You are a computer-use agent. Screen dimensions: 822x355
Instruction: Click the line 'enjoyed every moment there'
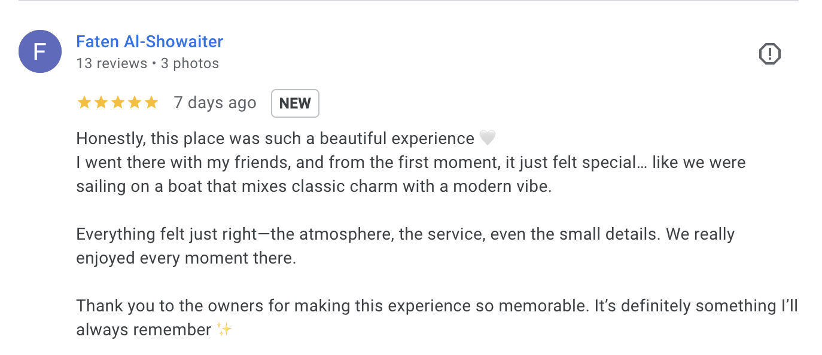(x=186, y=258)
